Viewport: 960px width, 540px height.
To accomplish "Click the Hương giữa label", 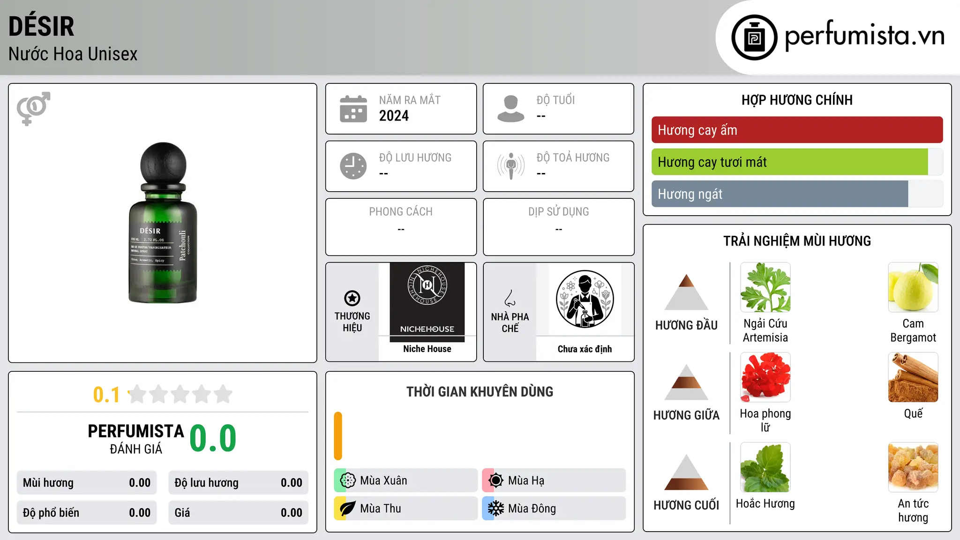I will tap(686, 415).
